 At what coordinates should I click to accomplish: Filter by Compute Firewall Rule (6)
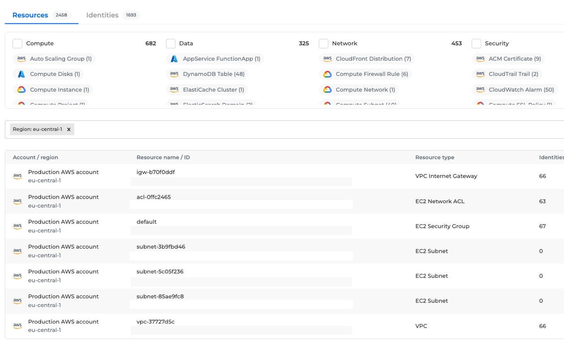pos(365,74)
